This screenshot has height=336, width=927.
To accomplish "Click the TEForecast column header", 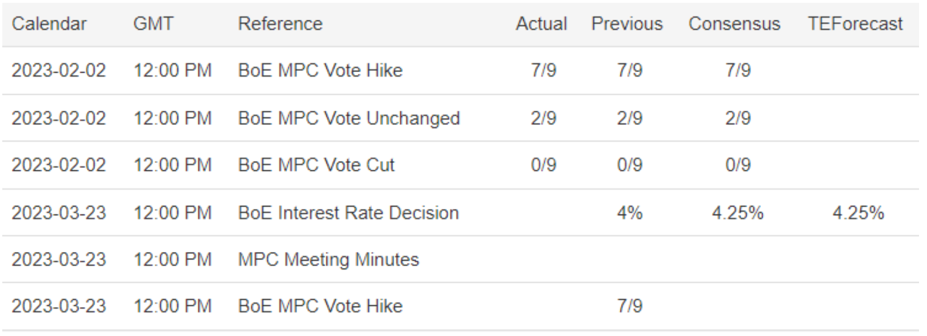I will [855, 24].
